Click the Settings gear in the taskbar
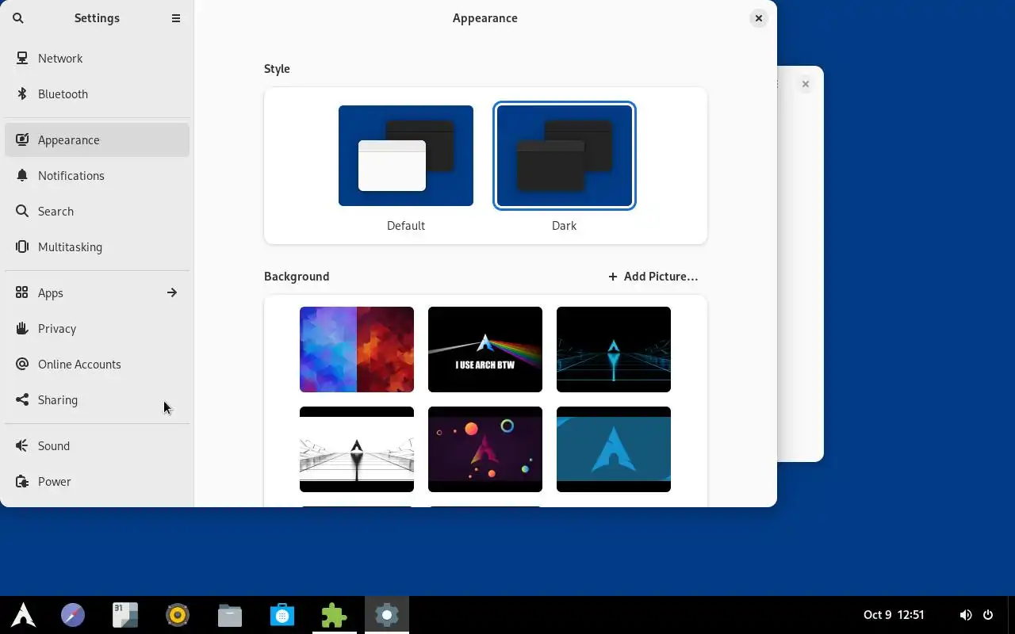 coord(387,615)
